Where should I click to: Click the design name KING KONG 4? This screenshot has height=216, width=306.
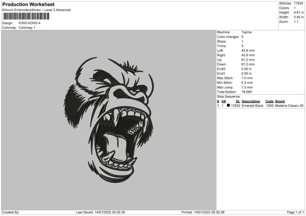(30, 23)
